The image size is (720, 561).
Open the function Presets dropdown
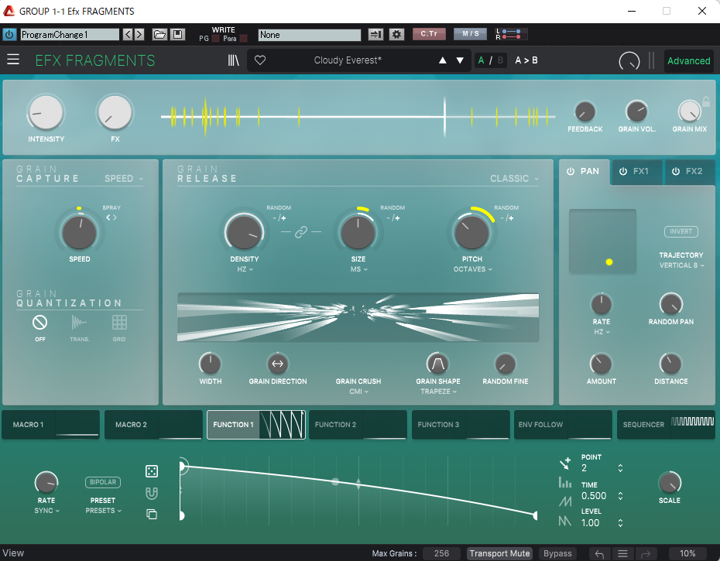[103, 511]
